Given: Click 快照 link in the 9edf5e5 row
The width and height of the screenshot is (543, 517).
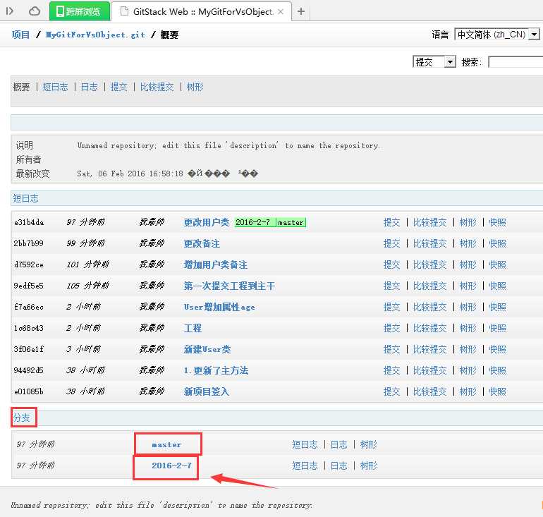Looking at the screenshot, I should tap(498, 286).
